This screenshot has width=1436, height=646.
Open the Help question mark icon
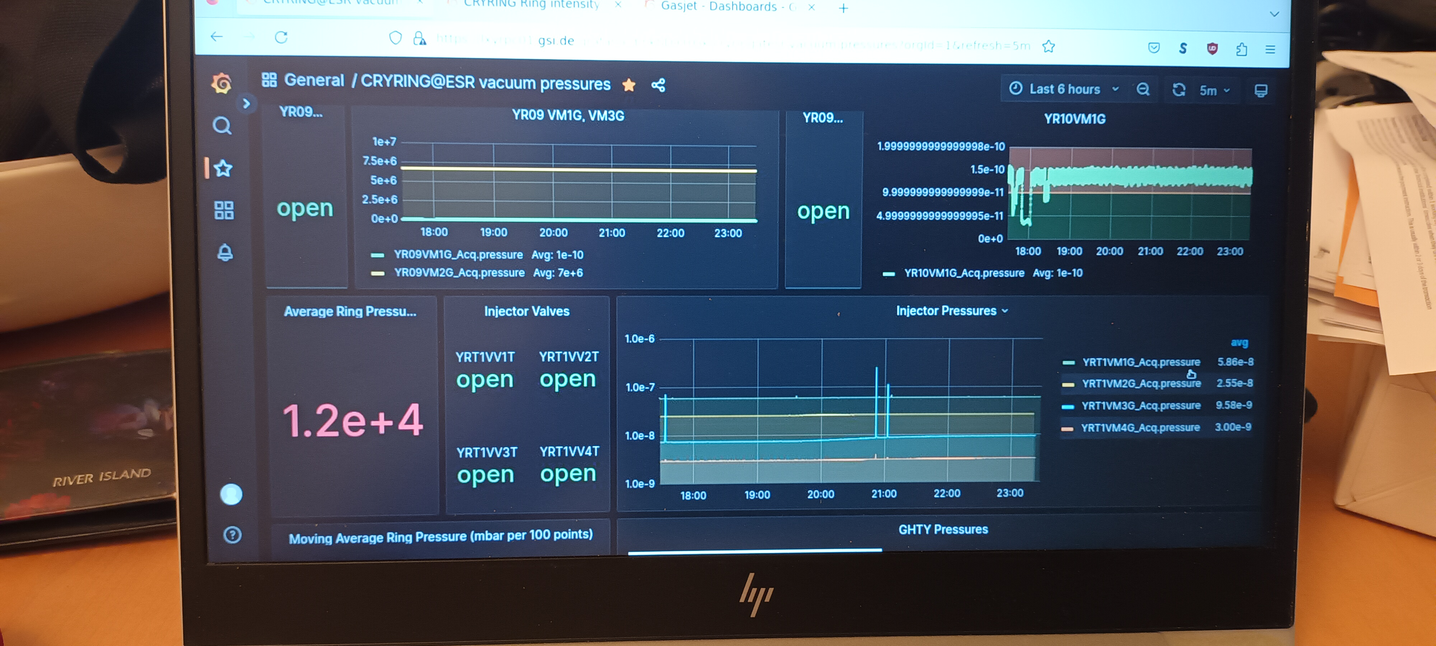pyautogui.click(x=233, y=535)
